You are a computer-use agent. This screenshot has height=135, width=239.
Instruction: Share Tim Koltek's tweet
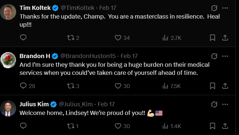pyautogui.click(x=225, y=38)
